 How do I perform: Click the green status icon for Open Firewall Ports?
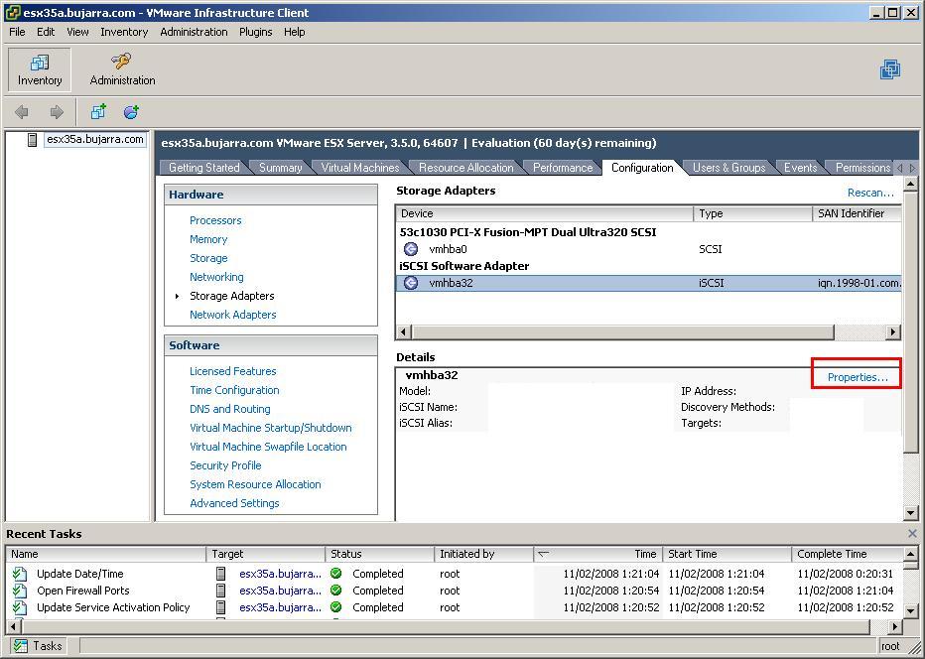point(336,590)
